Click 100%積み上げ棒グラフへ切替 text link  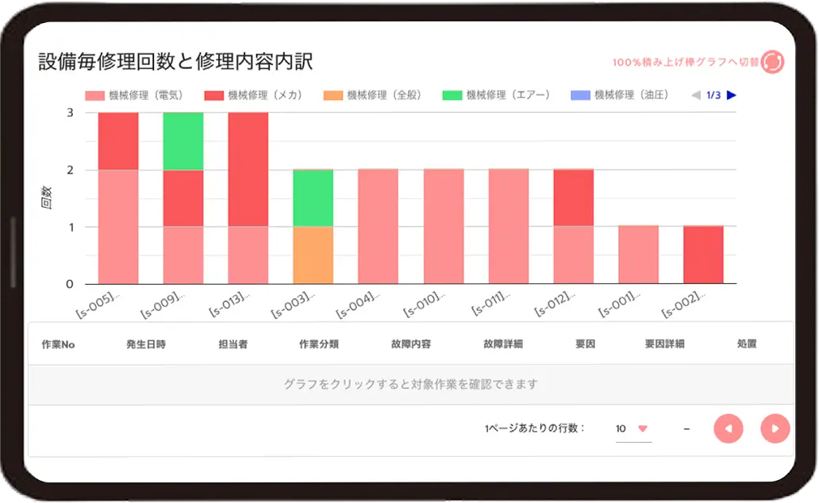(x=685, y=62)
